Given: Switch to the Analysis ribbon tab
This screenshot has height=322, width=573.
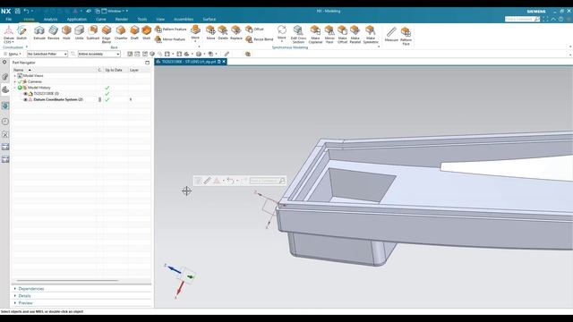Looking at the screenshot, I should [50, 20].
